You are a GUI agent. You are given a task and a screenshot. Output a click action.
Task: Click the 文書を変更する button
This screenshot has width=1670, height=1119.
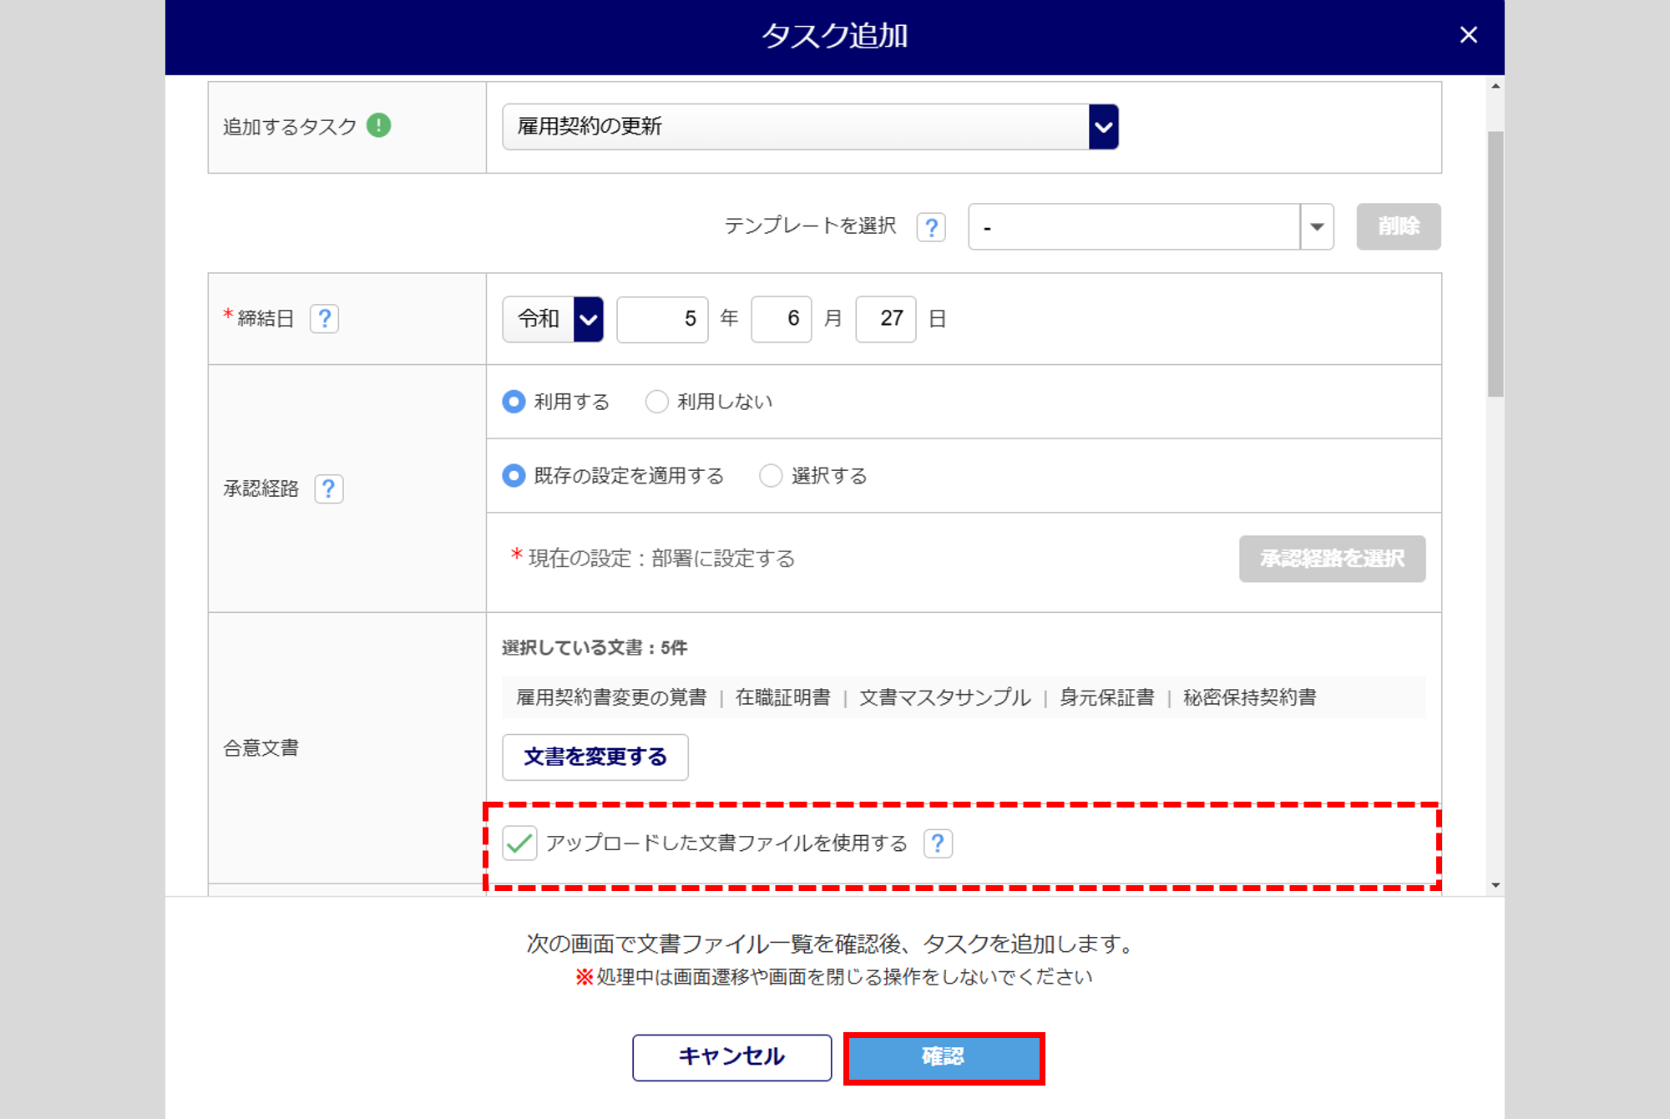point(595,757)
